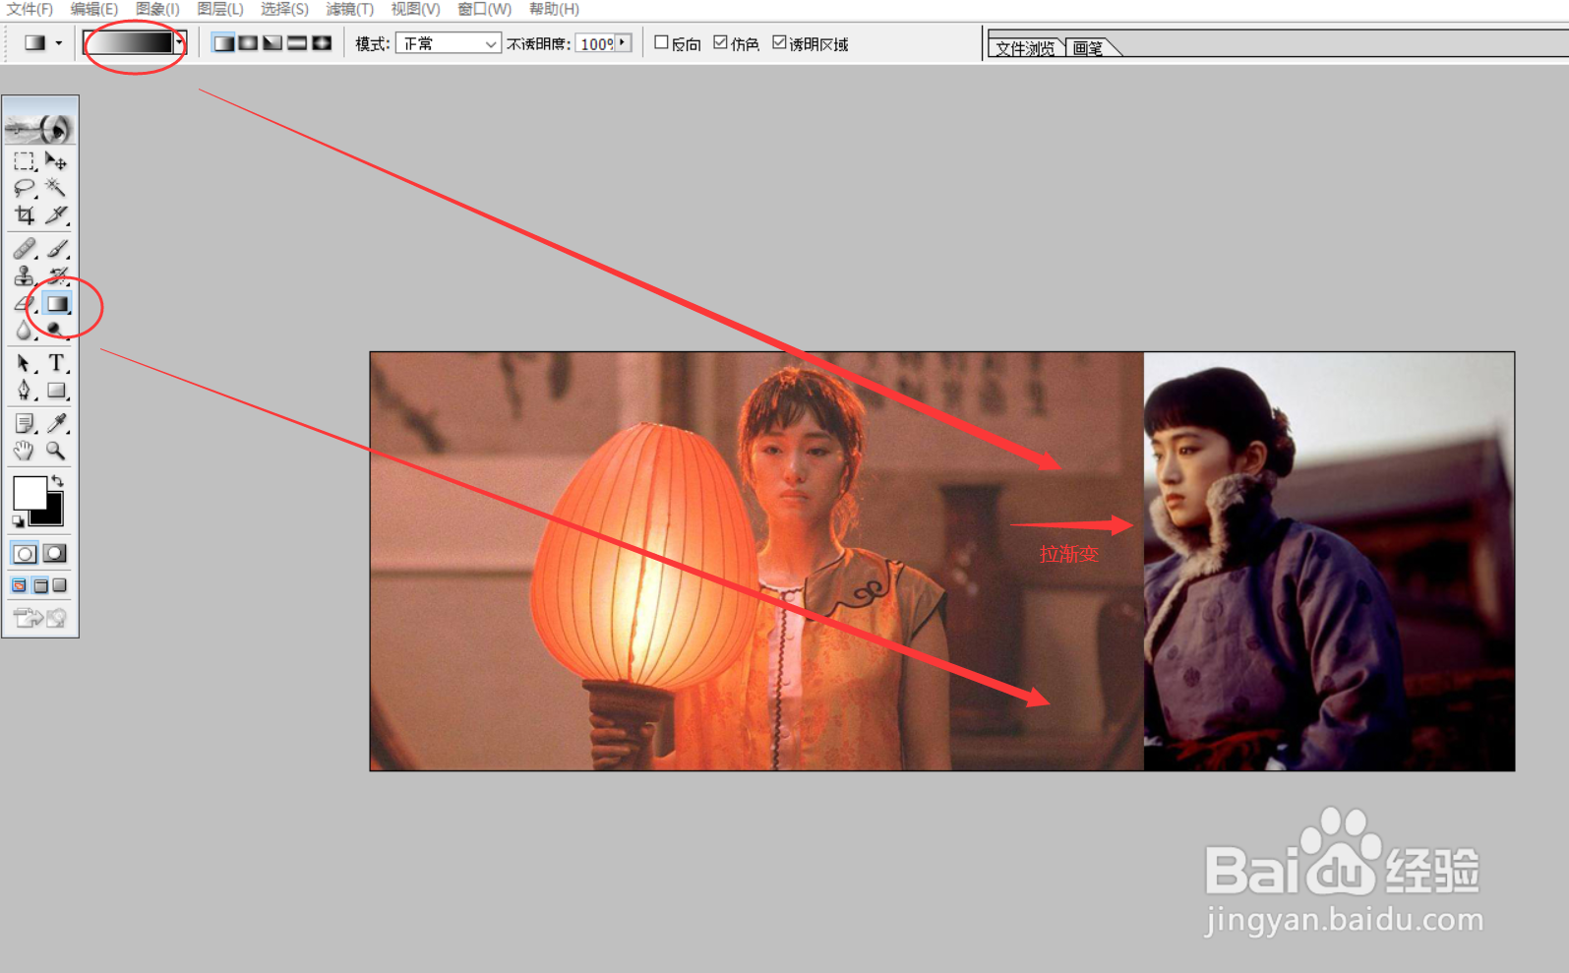Select the Healing Brush tool

(x=25, y=249)
